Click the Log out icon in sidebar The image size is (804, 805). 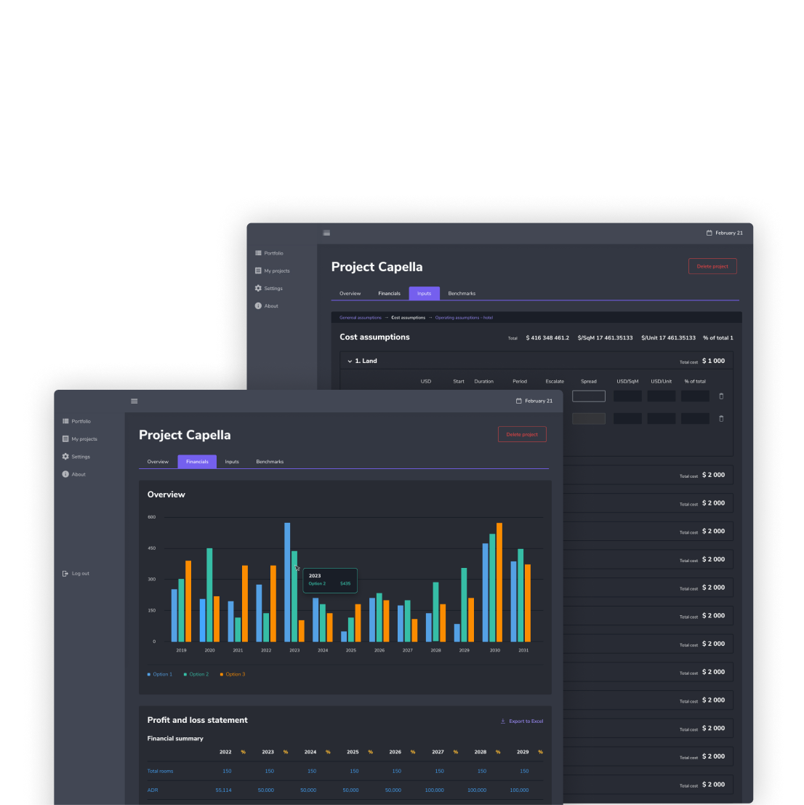pos(65,574)
